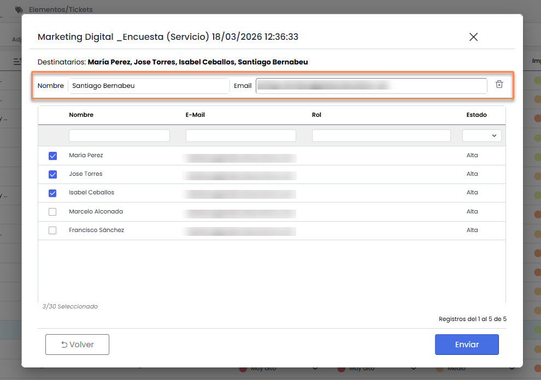Delete the Santiago Bernabeu recipient with trash icon

coord(499,84)
